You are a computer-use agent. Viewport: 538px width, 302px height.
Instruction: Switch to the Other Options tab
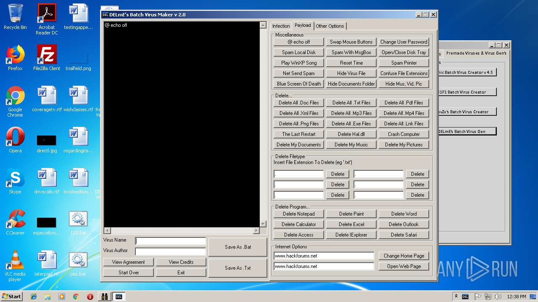pyautogui.click(x=330, y=26)
